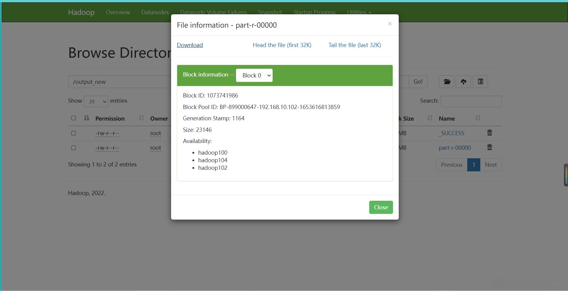Check the _SUCCESS row checkbox
The width and height of the screenshot is (568, 291).
(73, 133)
